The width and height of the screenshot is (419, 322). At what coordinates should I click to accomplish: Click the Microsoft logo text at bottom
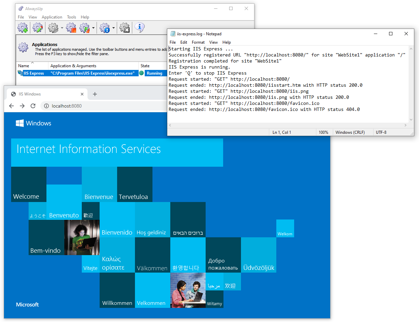27,305
